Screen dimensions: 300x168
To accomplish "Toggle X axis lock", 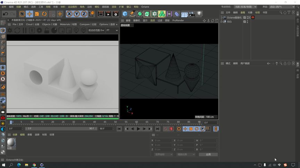I will (x=69, y=14).
